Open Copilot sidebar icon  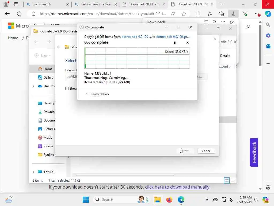pyautogui.click(x=268, y=14)
